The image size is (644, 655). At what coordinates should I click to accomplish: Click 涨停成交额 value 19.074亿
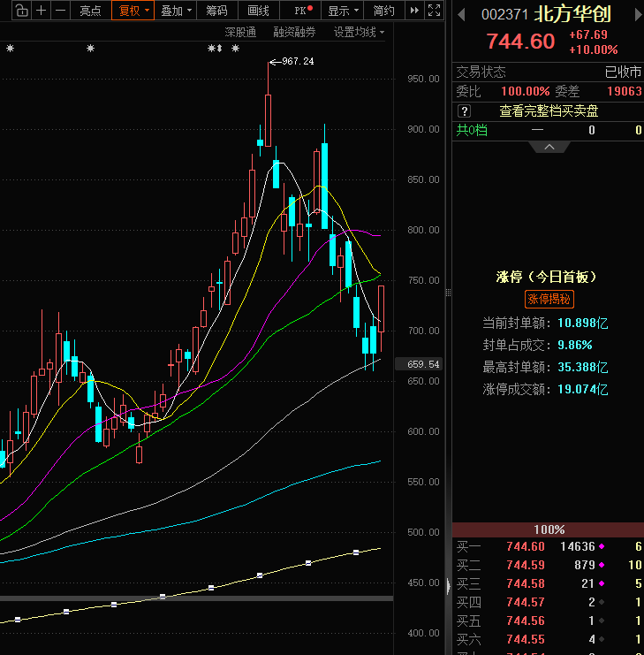click(583, 389)
